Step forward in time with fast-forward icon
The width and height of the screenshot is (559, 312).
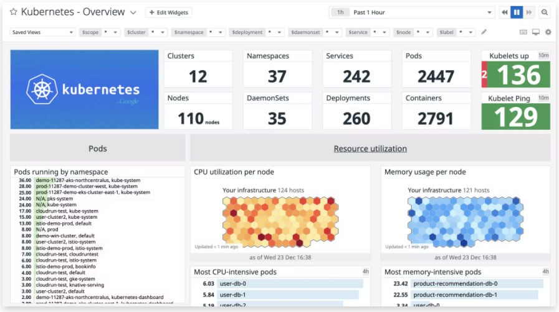(x=529, y=12)
